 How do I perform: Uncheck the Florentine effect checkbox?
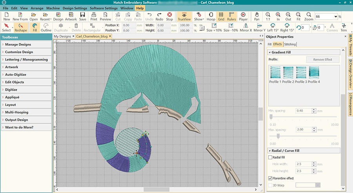(x=270, y=178)
